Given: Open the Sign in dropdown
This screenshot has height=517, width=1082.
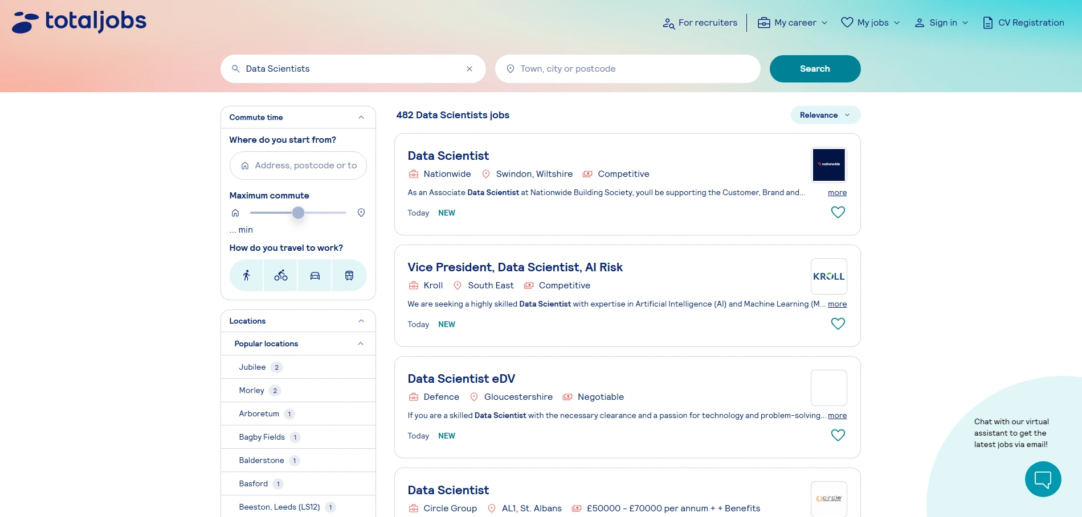Looking at the screenshot, I should [x=941, y=23].
